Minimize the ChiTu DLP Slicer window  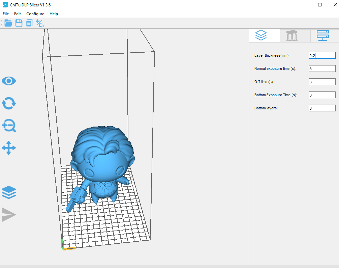click(x=305, y=5)
